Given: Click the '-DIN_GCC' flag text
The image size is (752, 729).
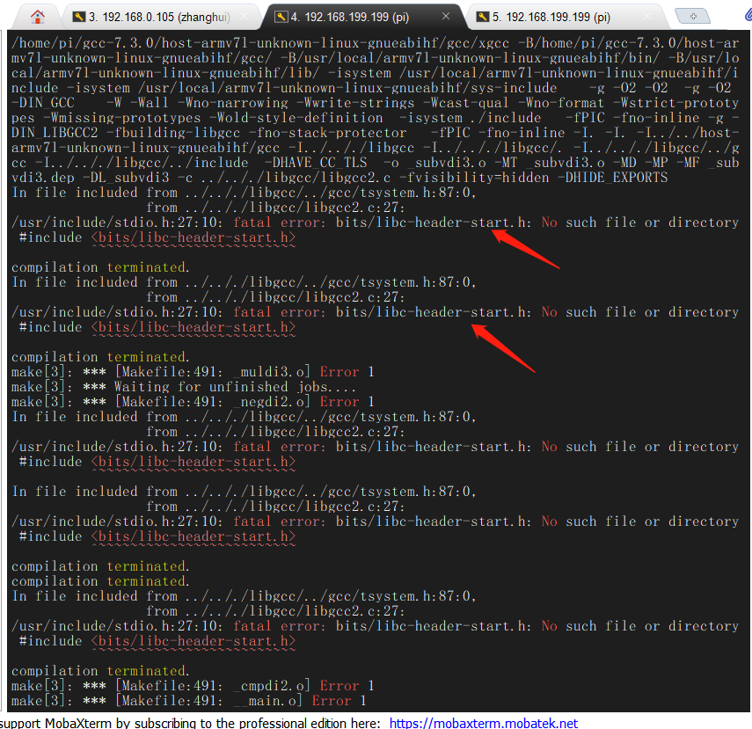Looking at the screenshot, I should [x=43, y=103].
